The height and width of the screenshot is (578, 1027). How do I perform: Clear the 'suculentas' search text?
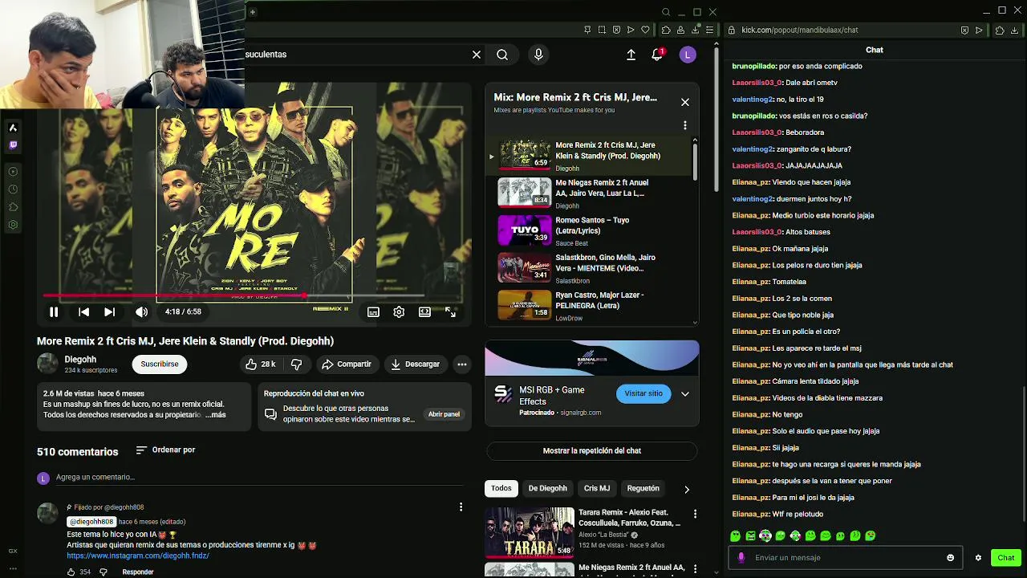(x=477, y=55)
